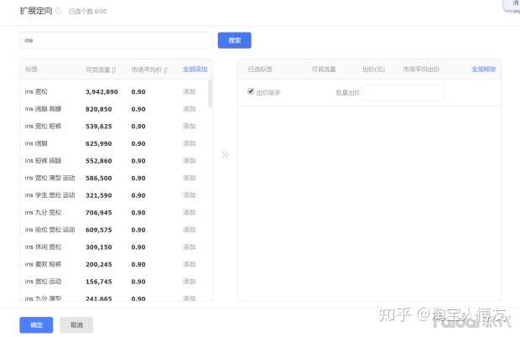Viewport: 520px width, 337px height.
Task: Click the 搜索 button
Action: pos(234,40)
